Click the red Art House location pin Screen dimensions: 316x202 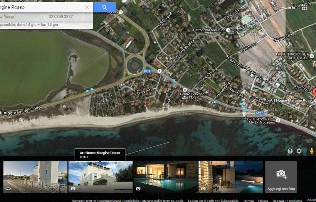click(314, 92)
